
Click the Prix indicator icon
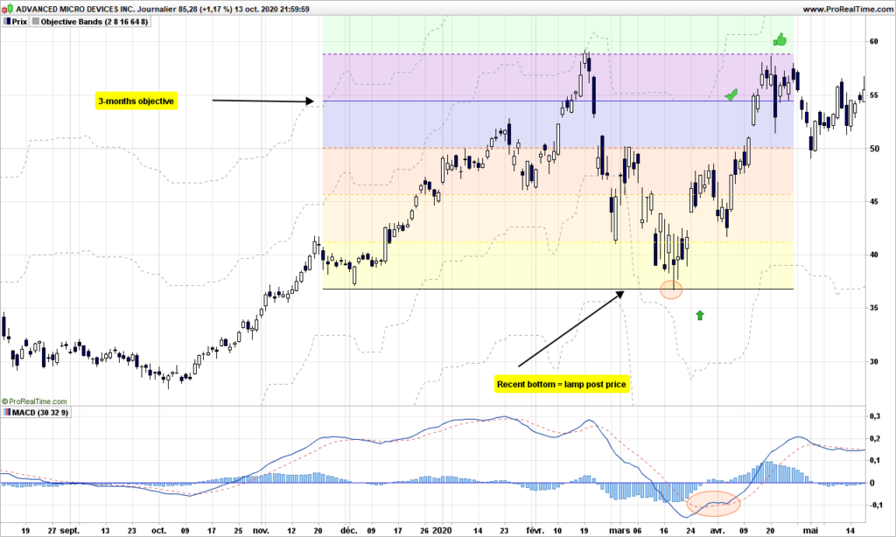[x=7, y=22]
